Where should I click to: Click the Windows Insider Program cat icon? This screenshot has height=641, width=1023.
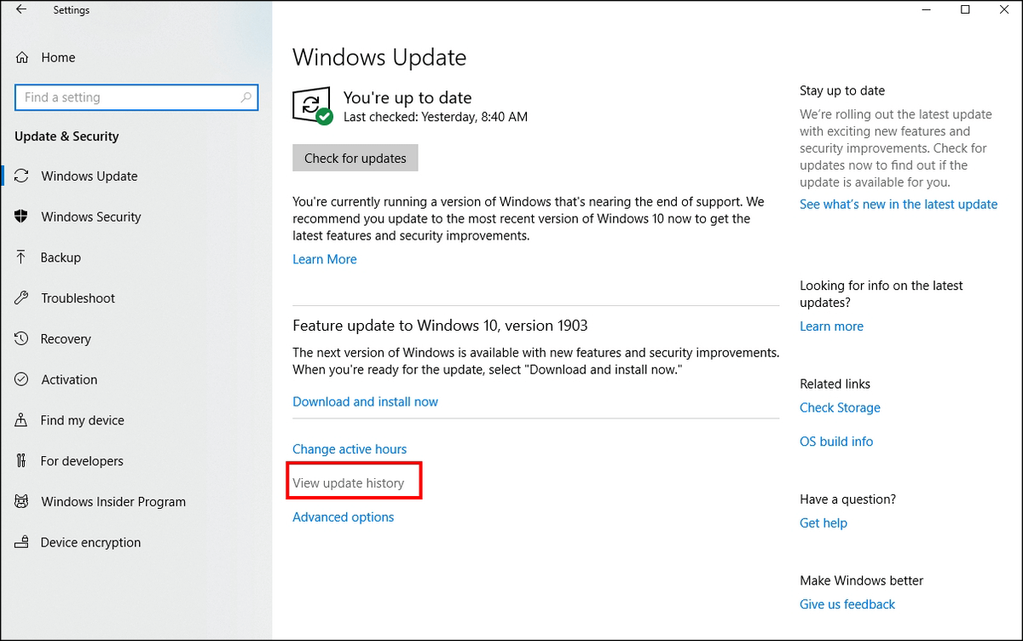click(22, 501)
